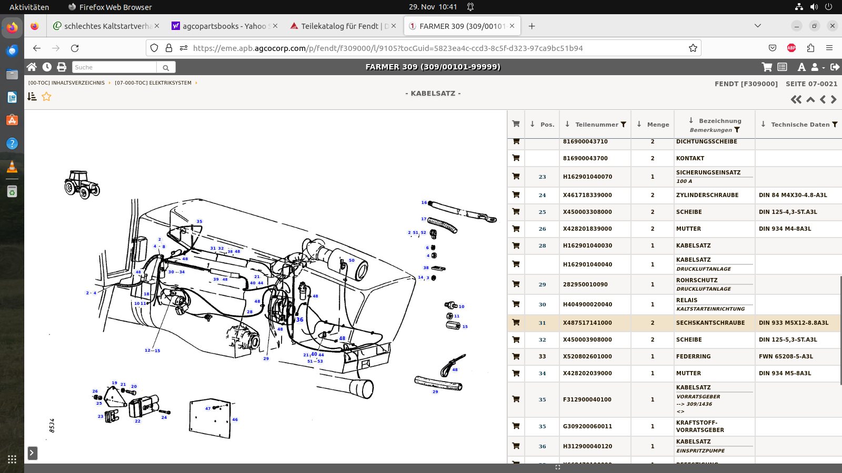Print the page via printer icon

coord(62,67)
